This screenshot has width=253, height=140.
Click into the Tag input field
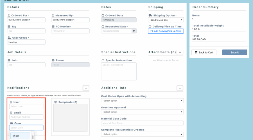tap(26, 31)
